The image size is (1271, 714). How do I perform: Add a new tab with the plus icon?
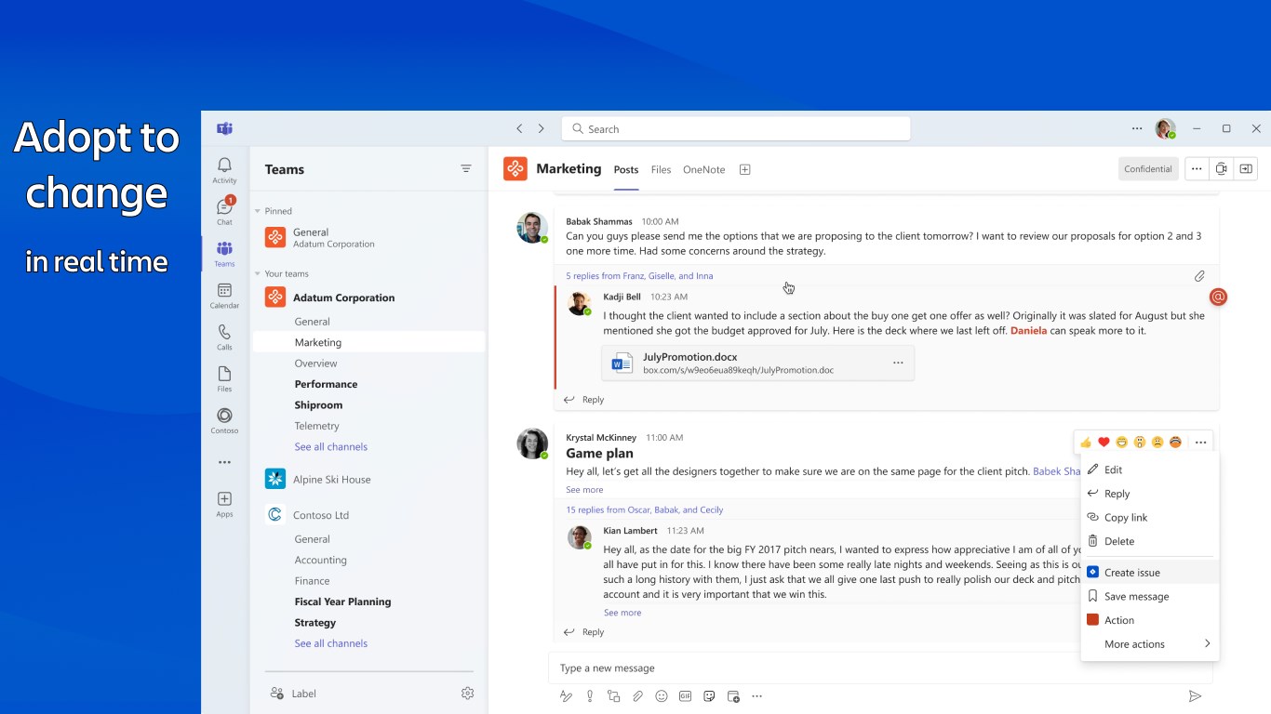click(x=744, y=169)
